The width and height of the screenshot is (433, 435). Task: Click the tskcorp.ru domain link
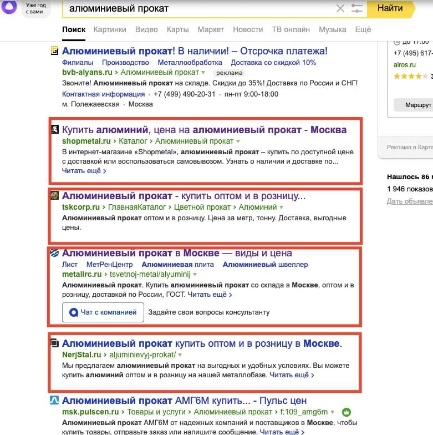[81, 208]
